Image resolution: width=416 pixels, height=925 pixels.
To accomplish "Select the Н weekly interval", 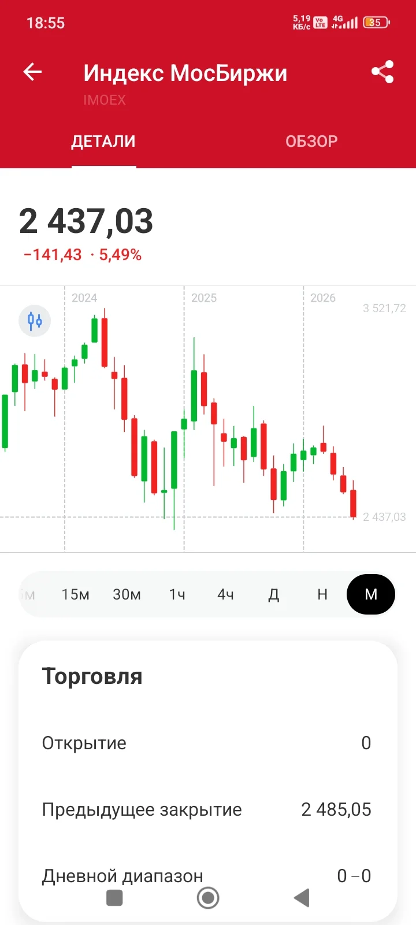I will [x=322, y=594].
